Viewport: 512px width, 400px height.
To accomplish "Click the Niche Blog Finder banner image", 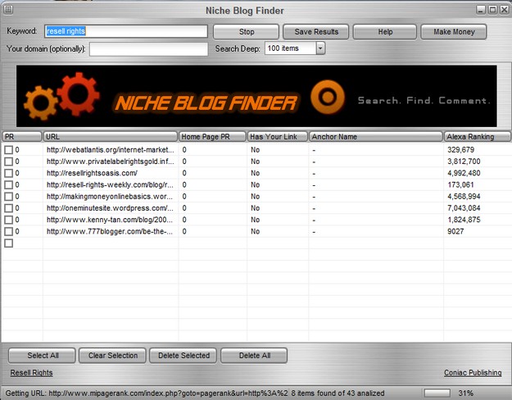I will 256,96.
